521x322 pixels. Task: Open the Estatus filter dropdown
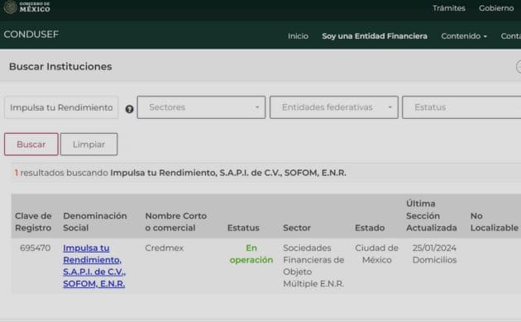(461, 107)
